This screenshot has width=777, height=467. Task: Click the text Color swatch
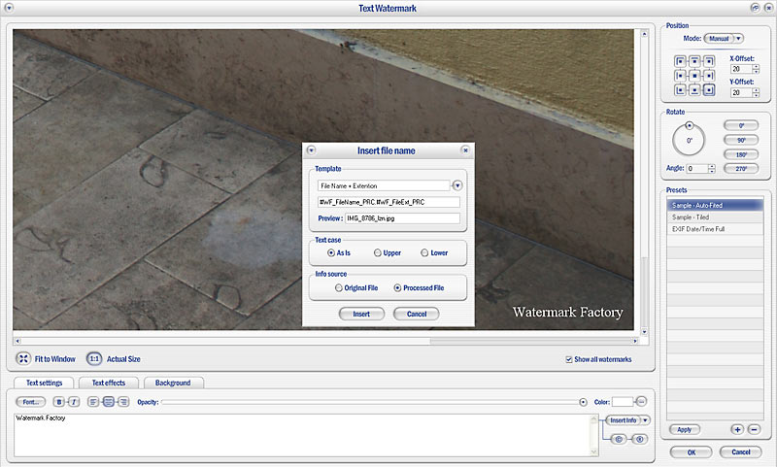pyautogui.click(x=622, y=401)
